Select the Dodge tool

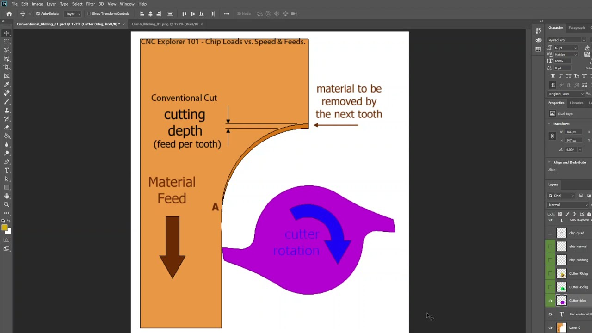pyautogui.click(x=6, y=153)
